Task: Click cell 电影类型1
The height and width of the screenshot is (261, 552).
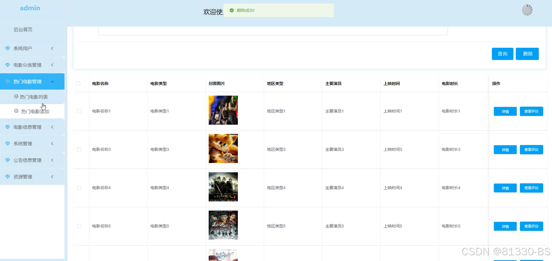Action: pyautogui.click(x=160, y=111)
